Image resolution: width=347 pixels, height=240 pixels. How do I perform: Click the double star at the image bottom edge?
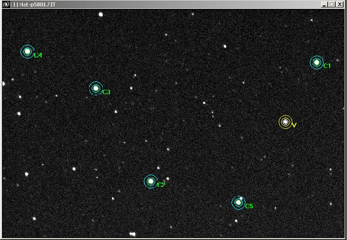pos(132,234)
